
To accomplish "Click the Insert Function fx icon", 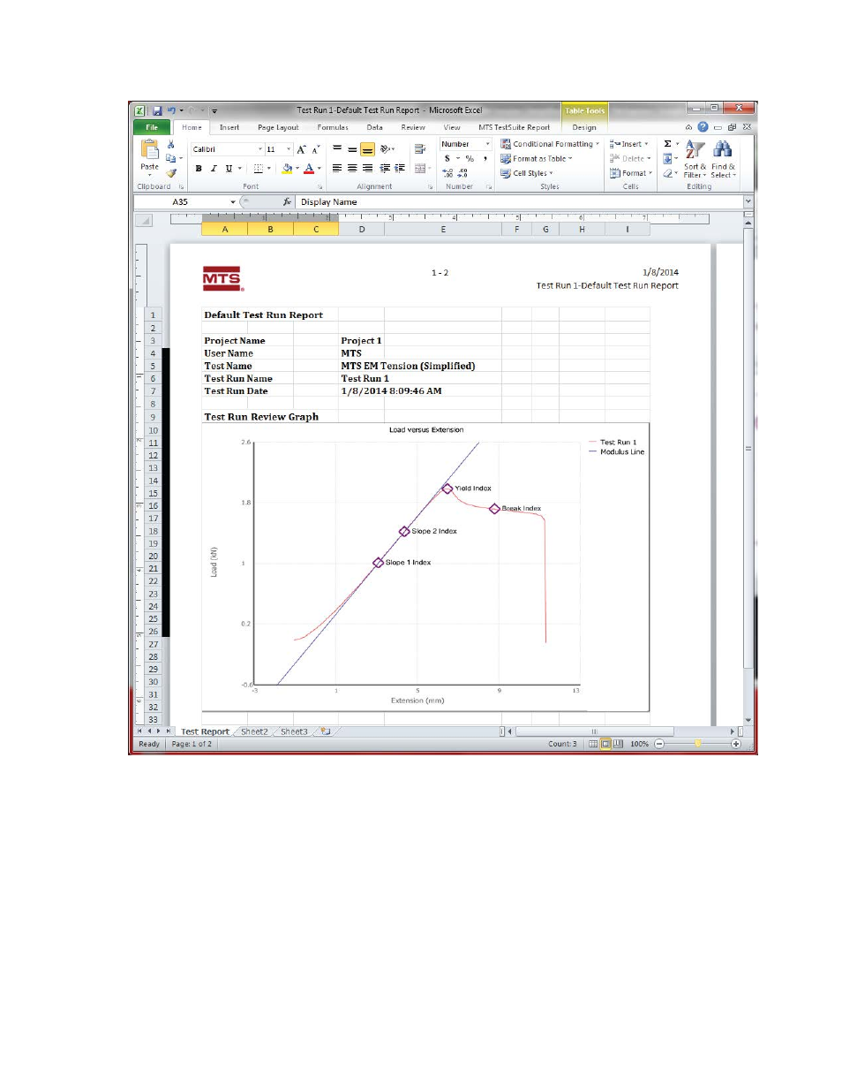I will pyautogui.click(x=287, y=202).
